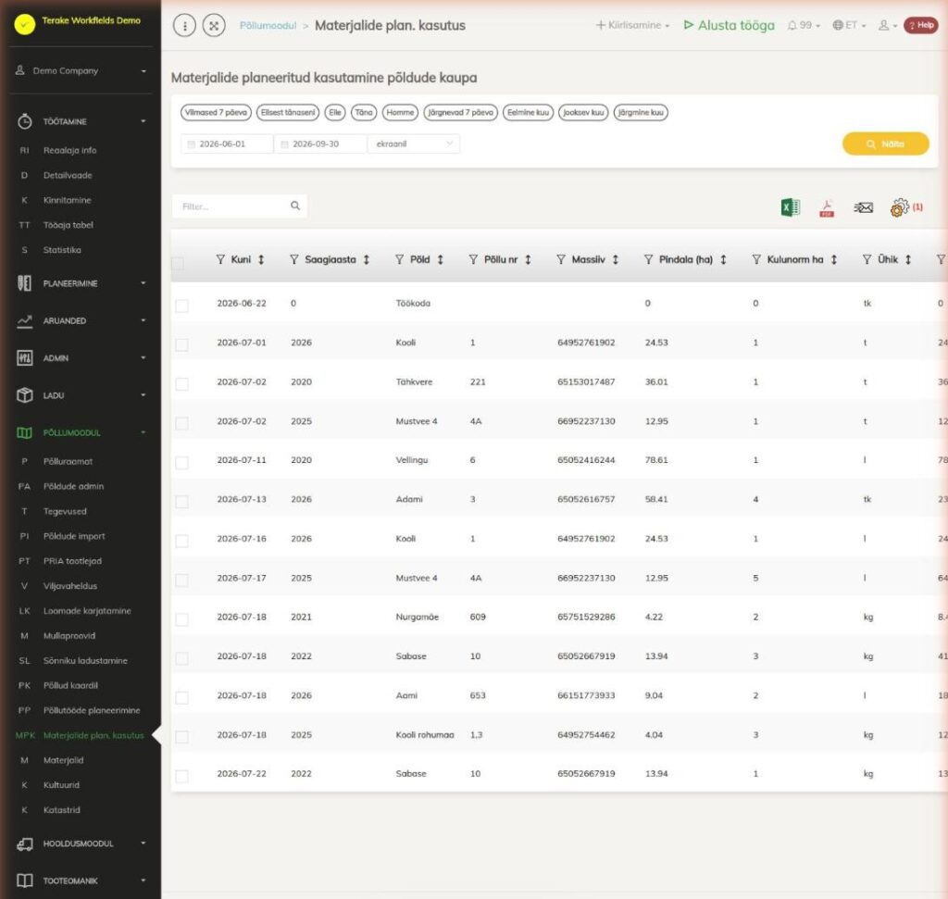
Task: Select the Viimased 7 päeva preset
Action: coord(216,112)
